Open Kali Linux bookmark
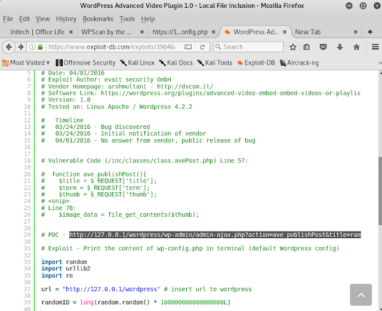 tap(137, 63)
